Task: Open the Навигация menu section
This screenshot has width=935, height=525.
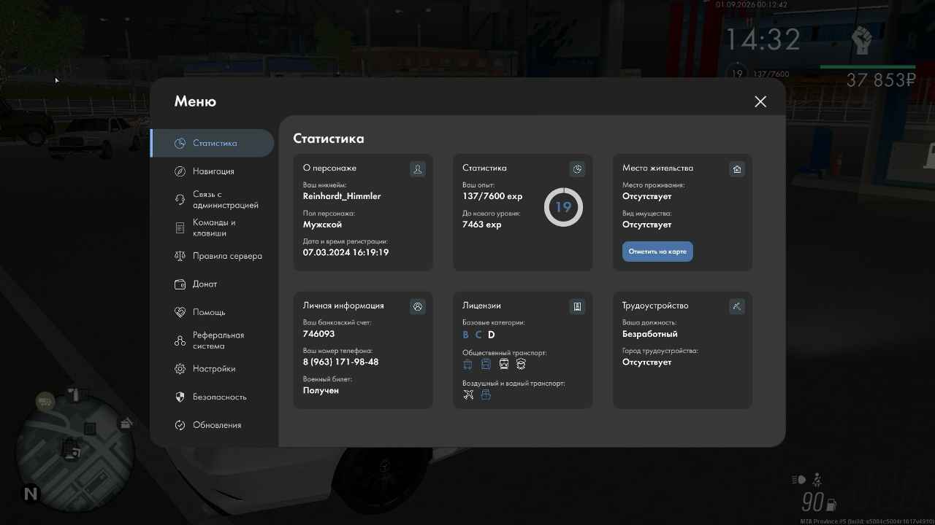Action: (212, 171)
